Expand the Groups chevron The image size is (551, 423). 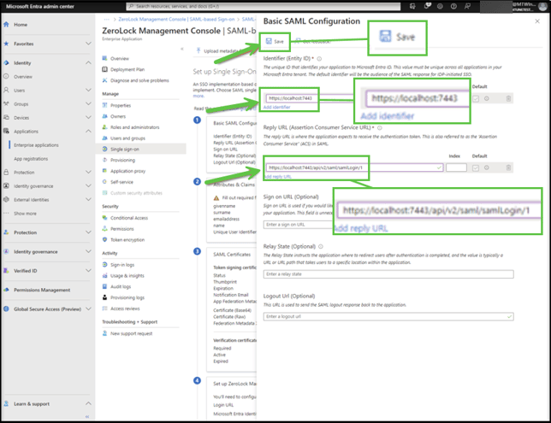[x=88, y=104]
